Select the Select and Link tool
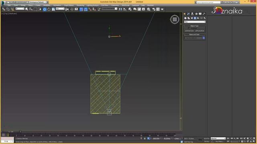This screenshot has width=257, height=144. tap(4, 9)
